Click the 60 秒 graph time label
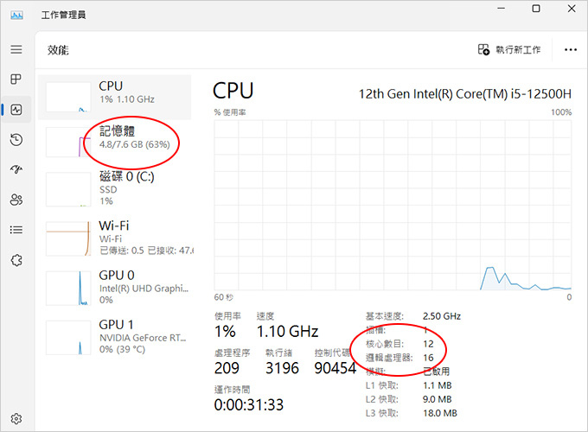 pyautogui.click(x=223, y=297)
